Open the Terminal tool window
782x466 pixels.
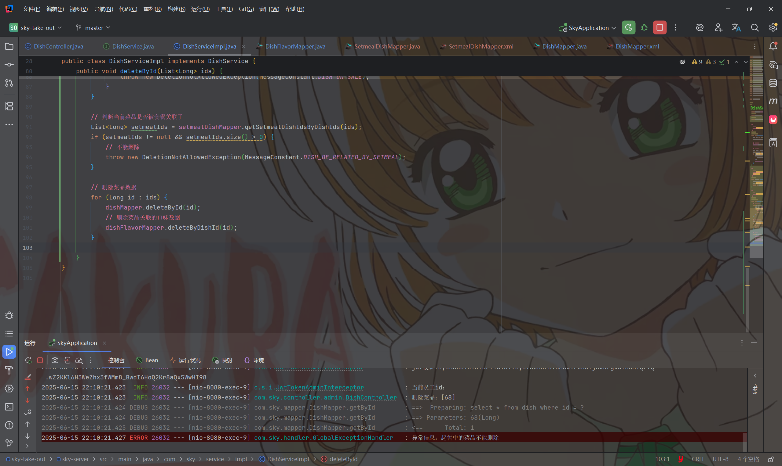pos(9,407)
